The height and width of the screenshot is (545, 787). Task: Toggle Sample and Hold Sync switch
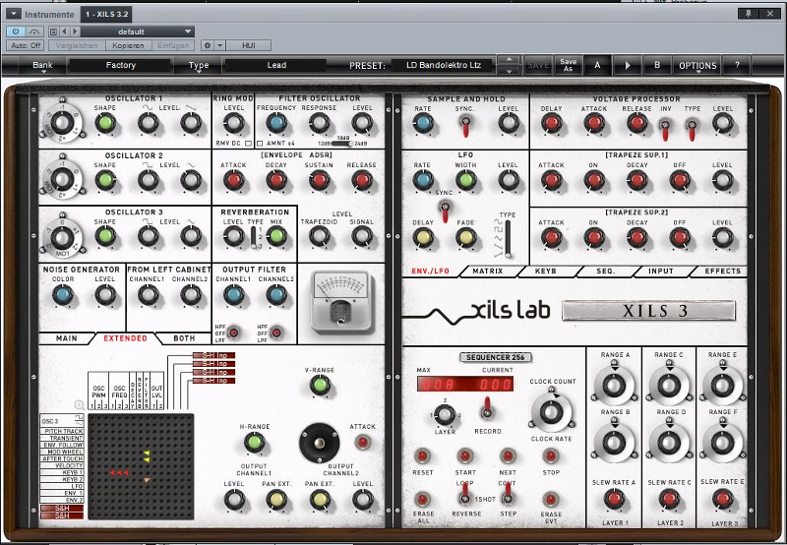click(x=465, y=126)
